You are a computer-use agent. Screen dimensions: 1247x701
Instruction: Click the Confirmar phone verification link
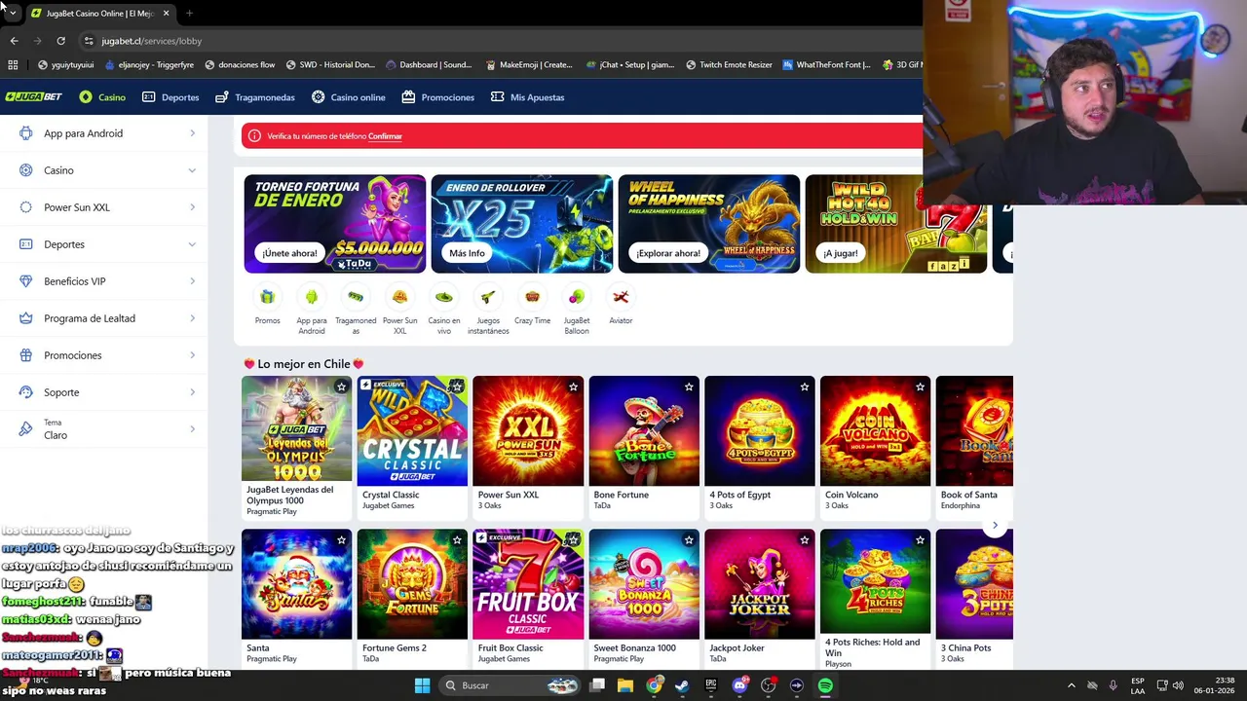tap(385, 136)
